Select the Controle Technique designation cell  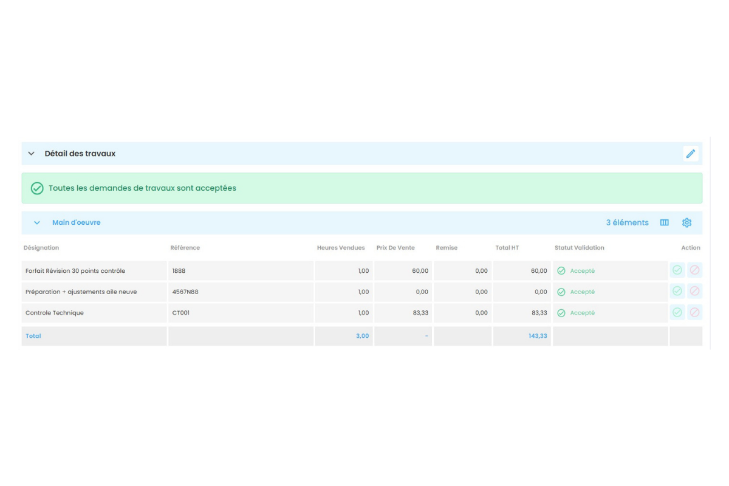[x=94, y=313]
